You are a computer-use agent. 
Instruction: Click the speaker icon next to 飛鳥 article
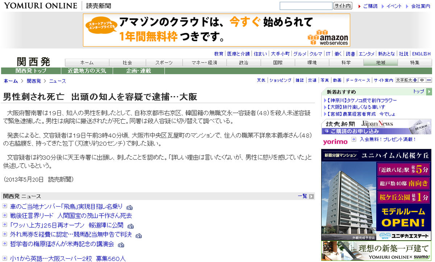click(130, 207)
